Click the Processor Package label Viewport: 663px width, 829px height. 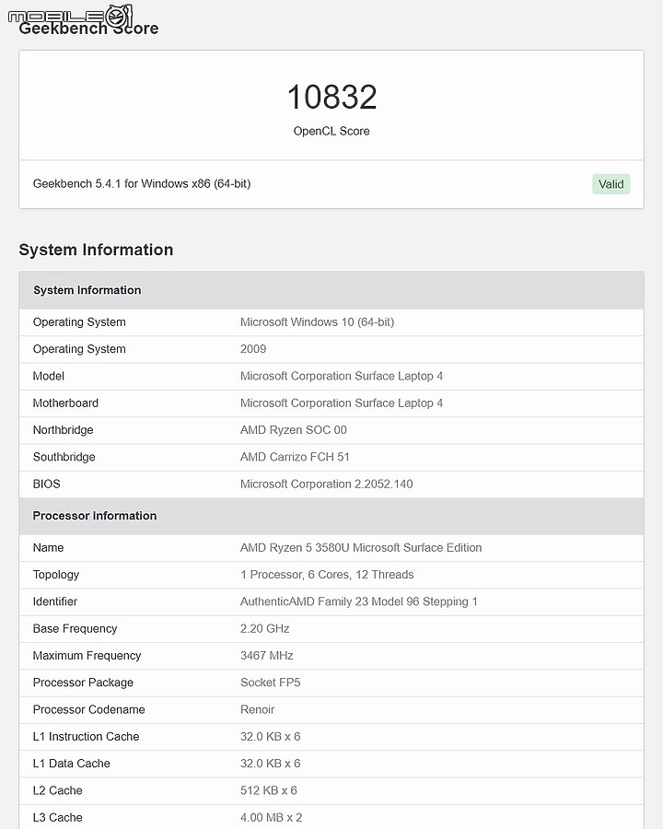[x=83, y=683]
